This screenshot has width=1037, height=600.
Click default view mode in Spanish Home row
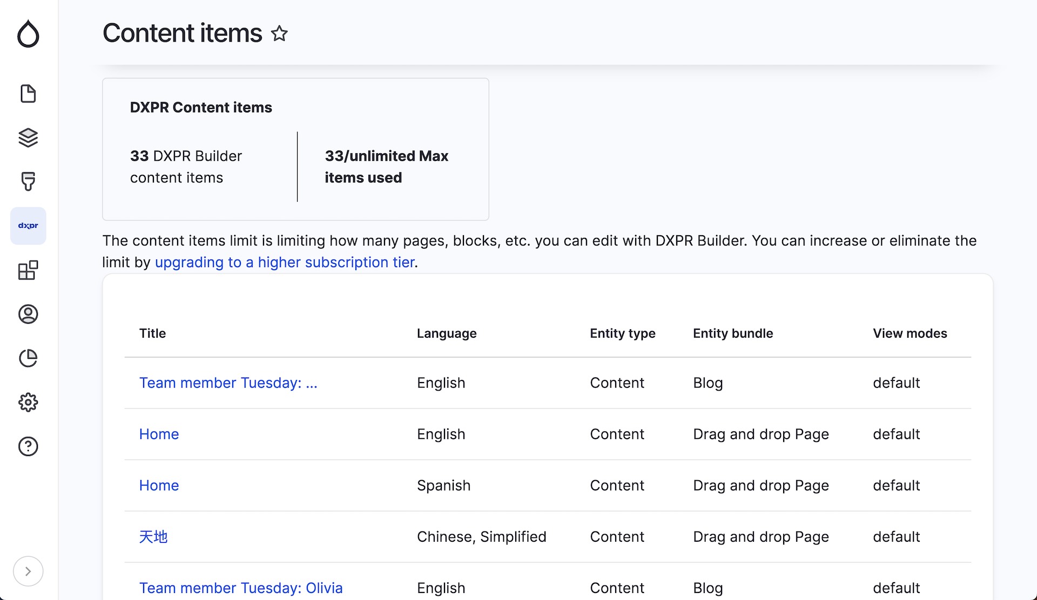click(896, 485)
